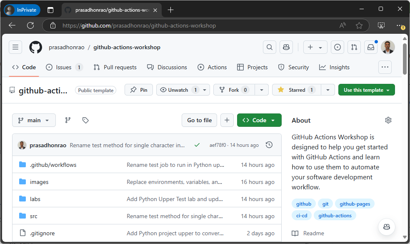The width and height of the screenshot is (410, 244).
Task: Open browser Settings and more menu
Action: pos(400,25)
